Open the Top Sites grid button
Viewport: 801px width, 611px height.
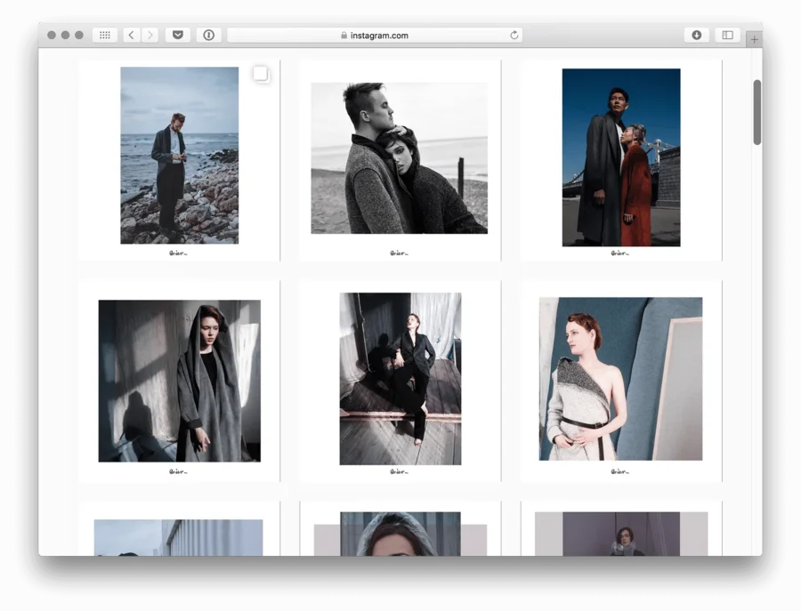[x=104, y=36]
